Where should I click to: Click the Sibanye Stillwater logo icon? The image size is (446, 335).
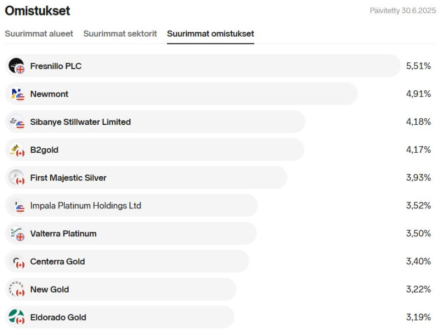17,122
